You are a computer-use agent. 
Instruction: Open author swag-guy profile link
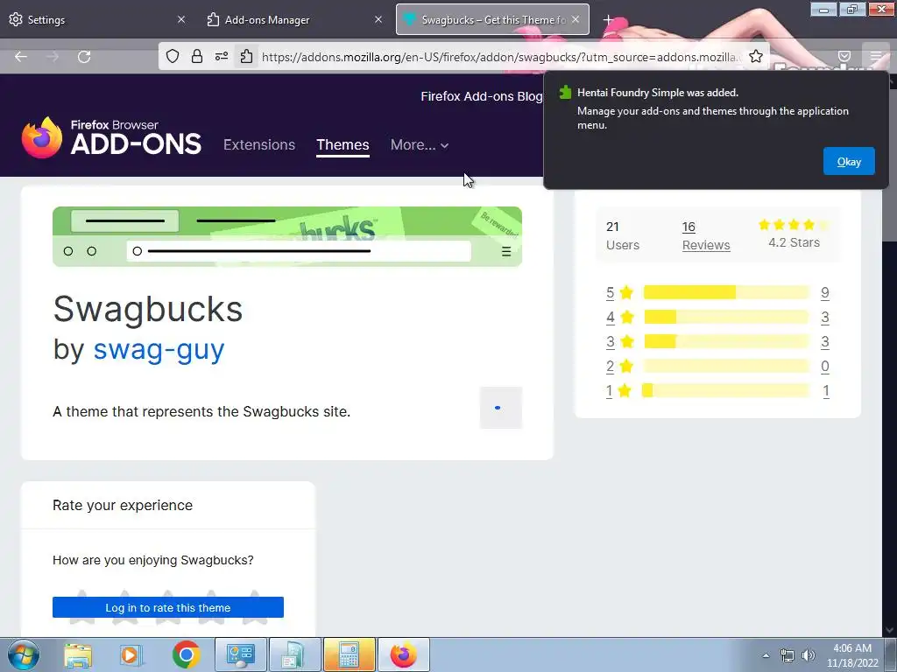[159, 349]
